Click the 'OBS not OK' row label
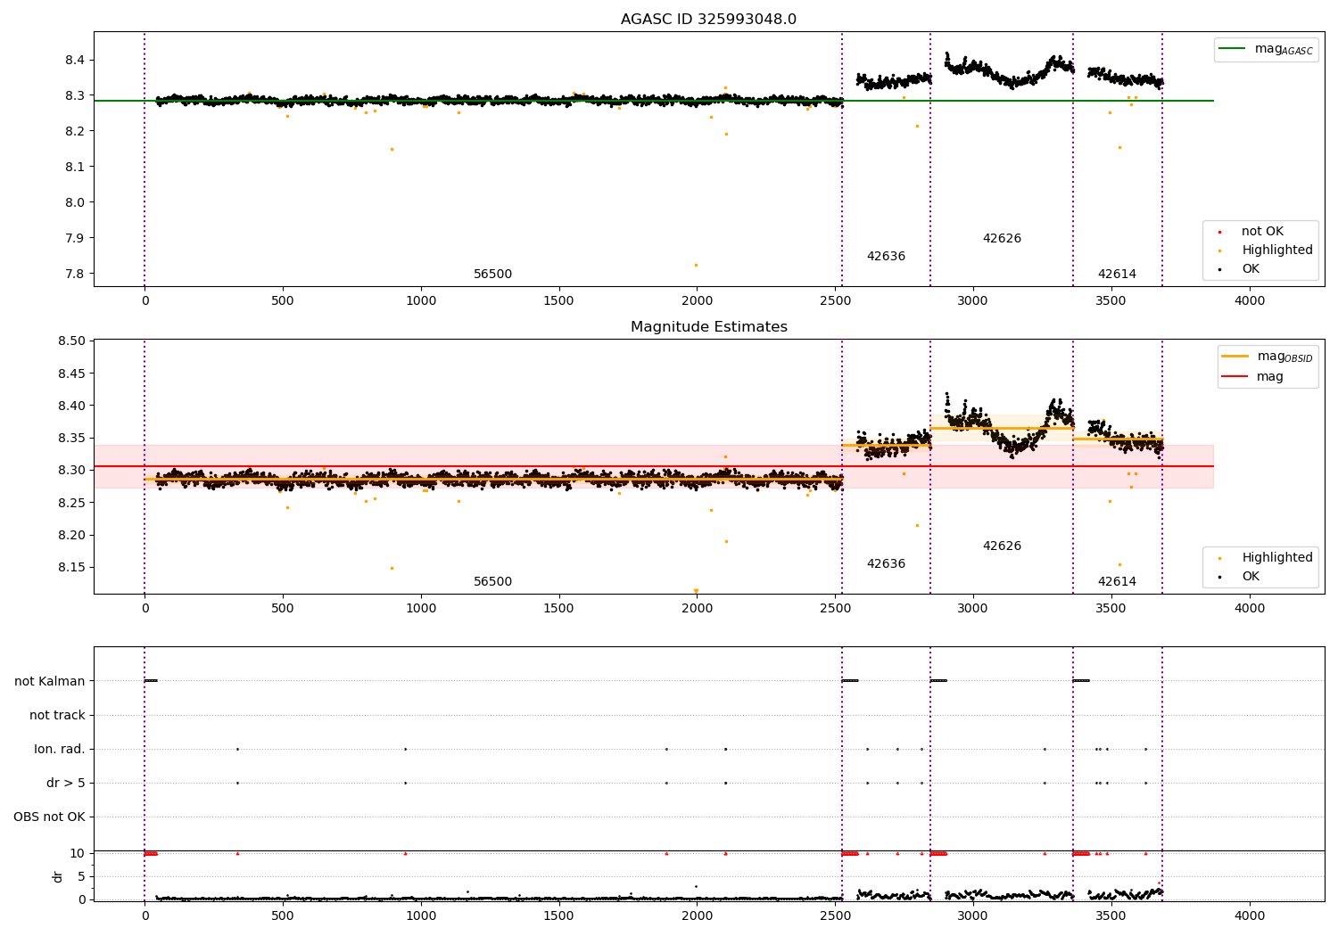Image resolution: width=1338 pixels, height=936 pixels. point(49,817)
